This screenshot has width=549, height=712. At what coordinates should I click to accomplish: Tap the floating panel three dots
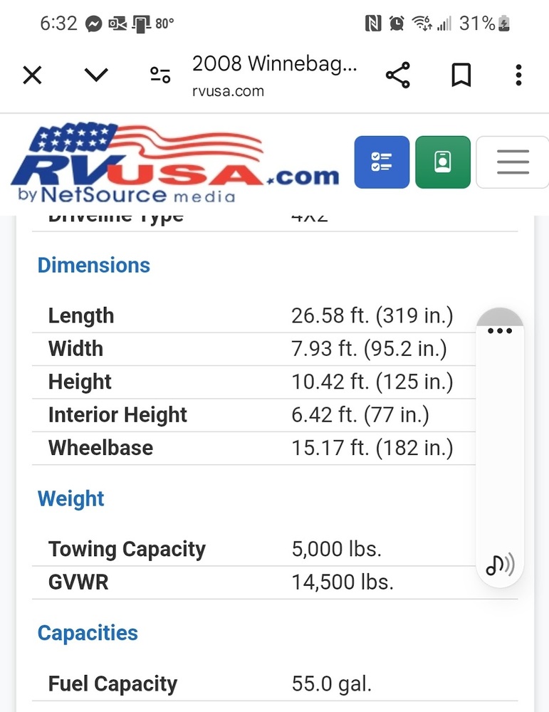(x=499, y=330)
